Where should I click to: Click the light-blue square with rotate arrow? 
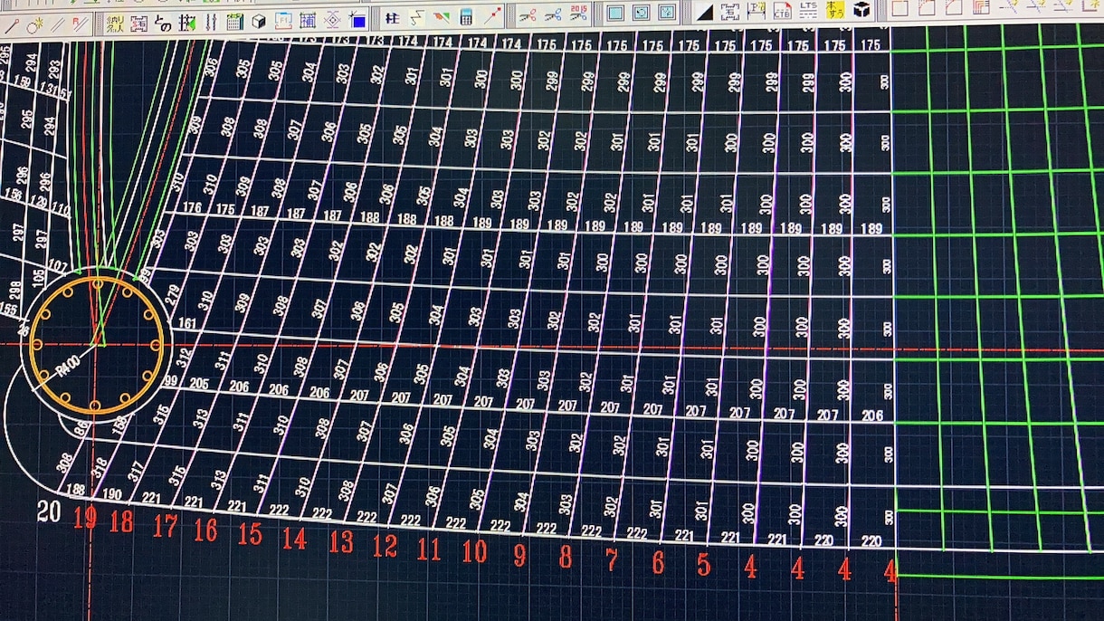pyautogui.click(x=641, y=13)
